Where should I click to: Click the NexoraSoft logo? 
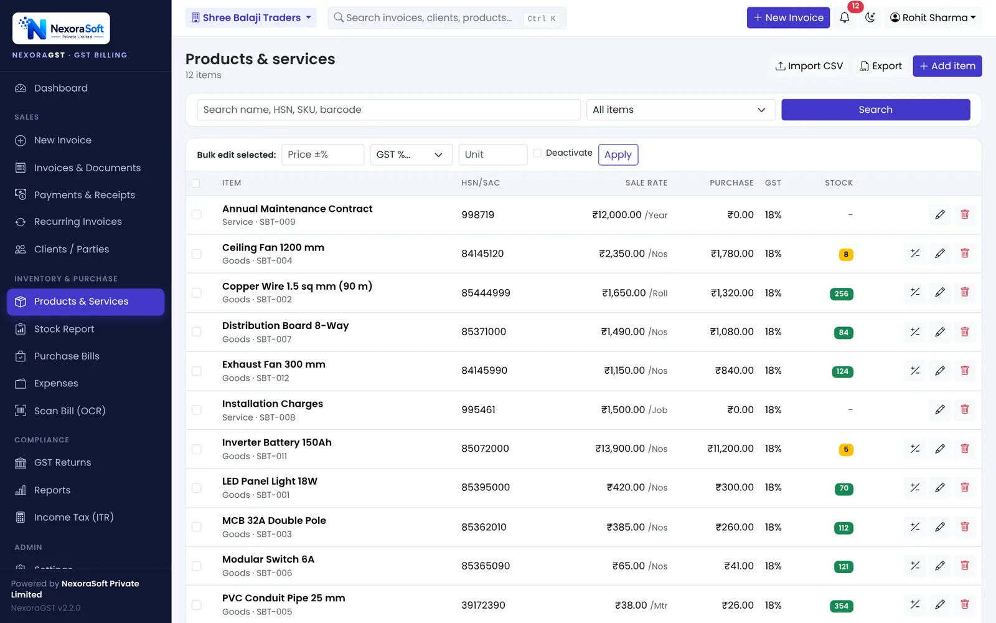coord(61,29)
